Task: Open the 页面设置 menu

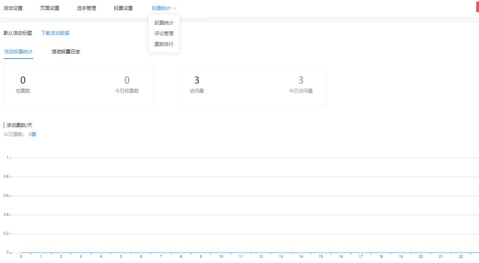Action: pyautogui.click(x=49, y=8)
